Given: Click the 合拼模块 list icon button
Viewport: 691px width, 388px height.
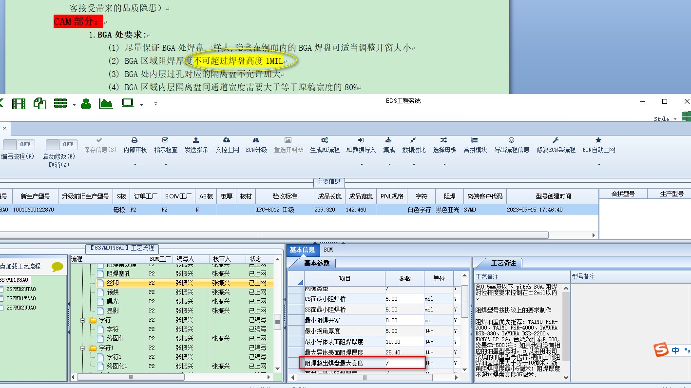Looking at the screenshot, I should tap(475, 145).
